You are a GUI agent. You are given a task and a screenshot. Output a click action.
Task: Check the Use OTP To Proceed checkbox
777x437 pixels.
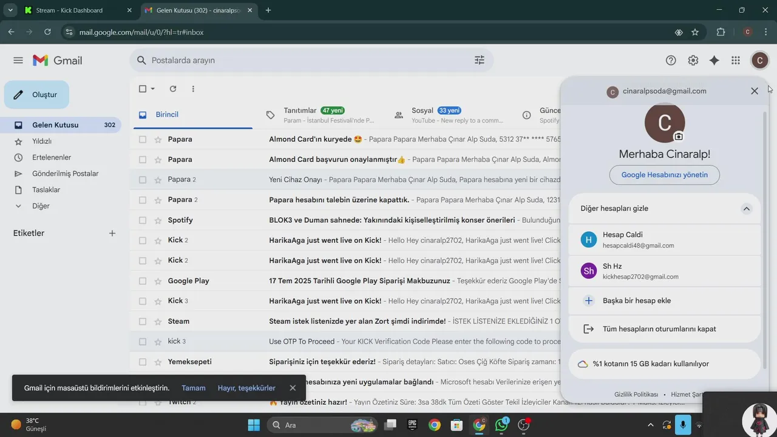click(x=143, y=341)
